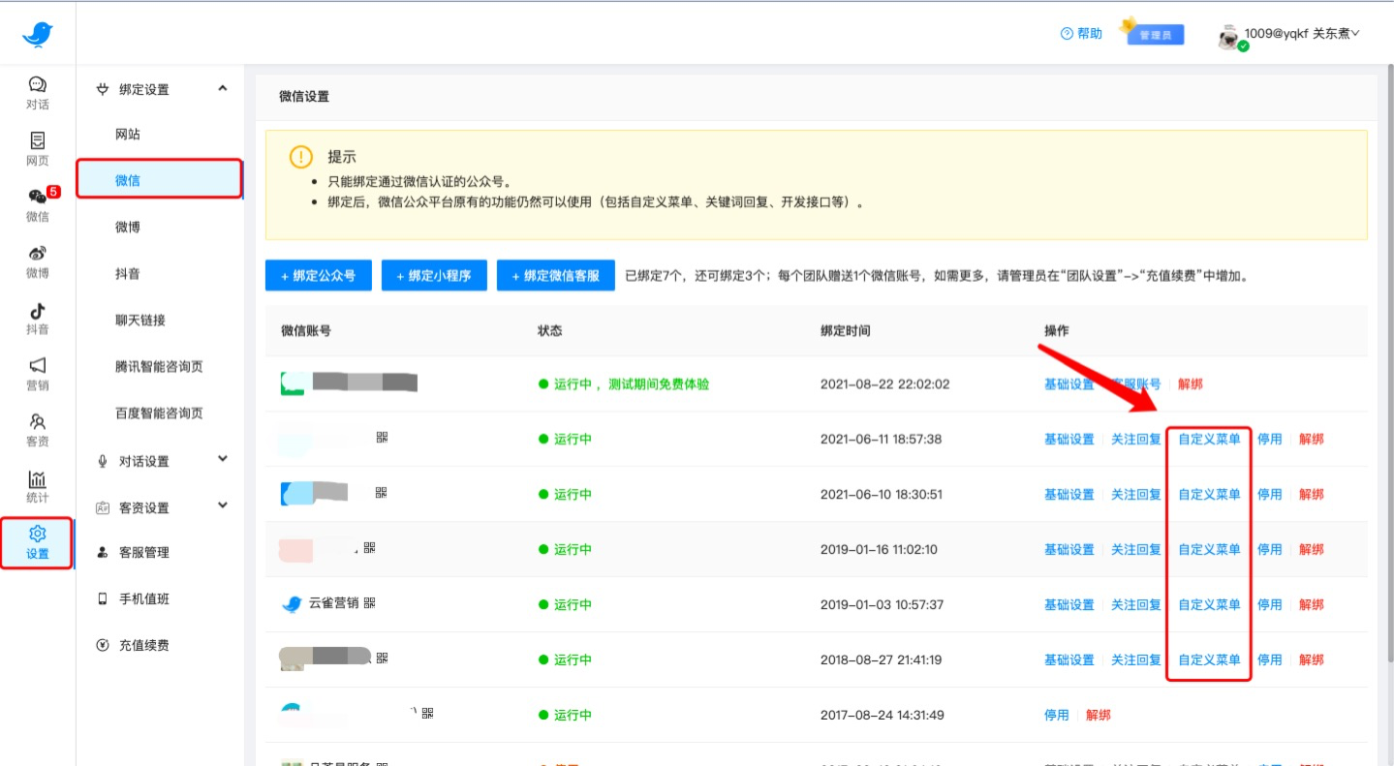The image size is (1394, 766).
Task: Open the 设置 gear icon in sidebar
Action: coord(37,542)
